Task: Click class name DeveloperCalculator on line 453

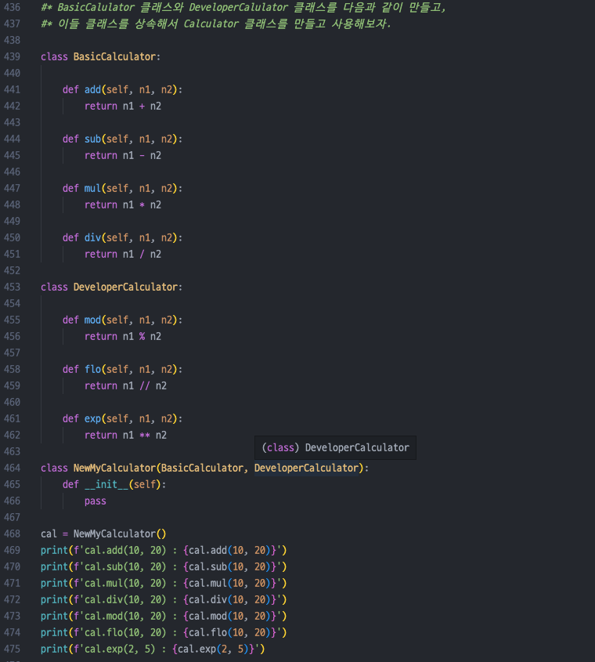Action: (125, 287)
